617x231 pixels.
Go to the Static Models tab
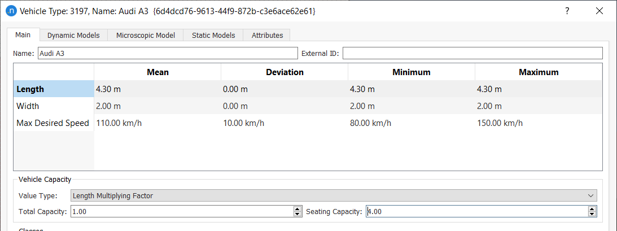tap(213, 35)
